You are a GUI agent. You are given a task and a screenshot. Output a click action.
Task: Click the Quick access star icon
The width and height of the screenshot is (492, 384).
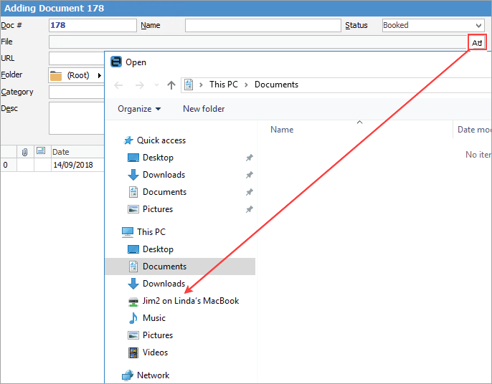tap(128, 140)
